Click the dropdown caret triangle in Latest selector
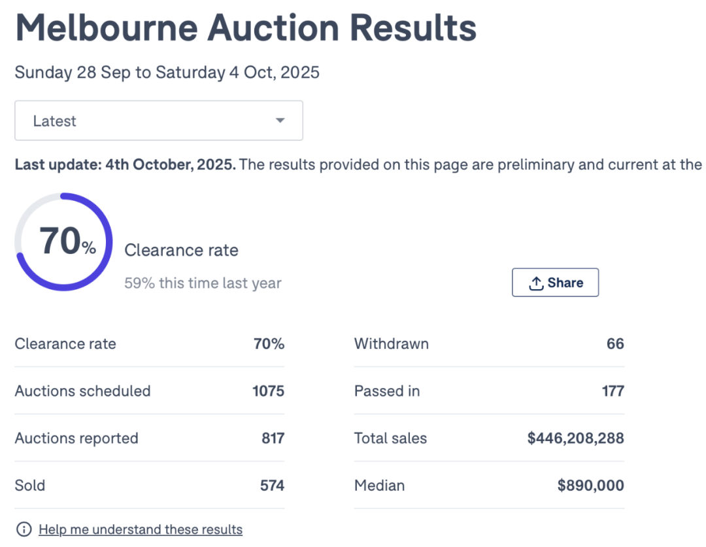 (280, 120)
